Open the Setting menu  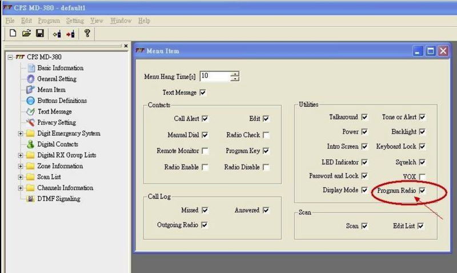coord(75,21)
